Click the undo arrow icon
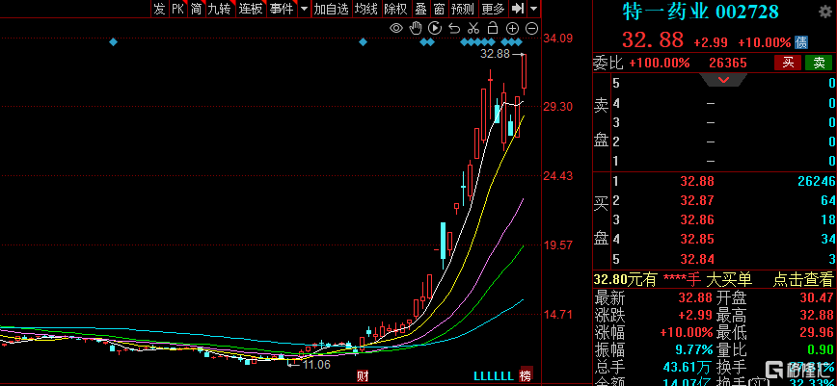This screenshot has width=837, height=386. 454,28
